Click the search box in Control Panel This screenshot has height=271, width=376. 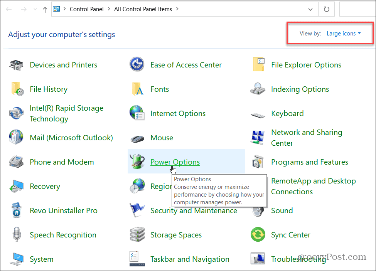coord(357,10)
